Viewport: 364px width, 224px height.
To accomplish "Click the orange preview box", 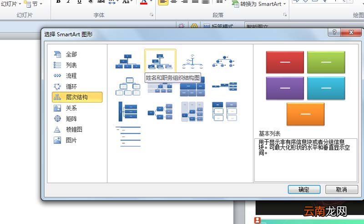I will pos(305,114).
